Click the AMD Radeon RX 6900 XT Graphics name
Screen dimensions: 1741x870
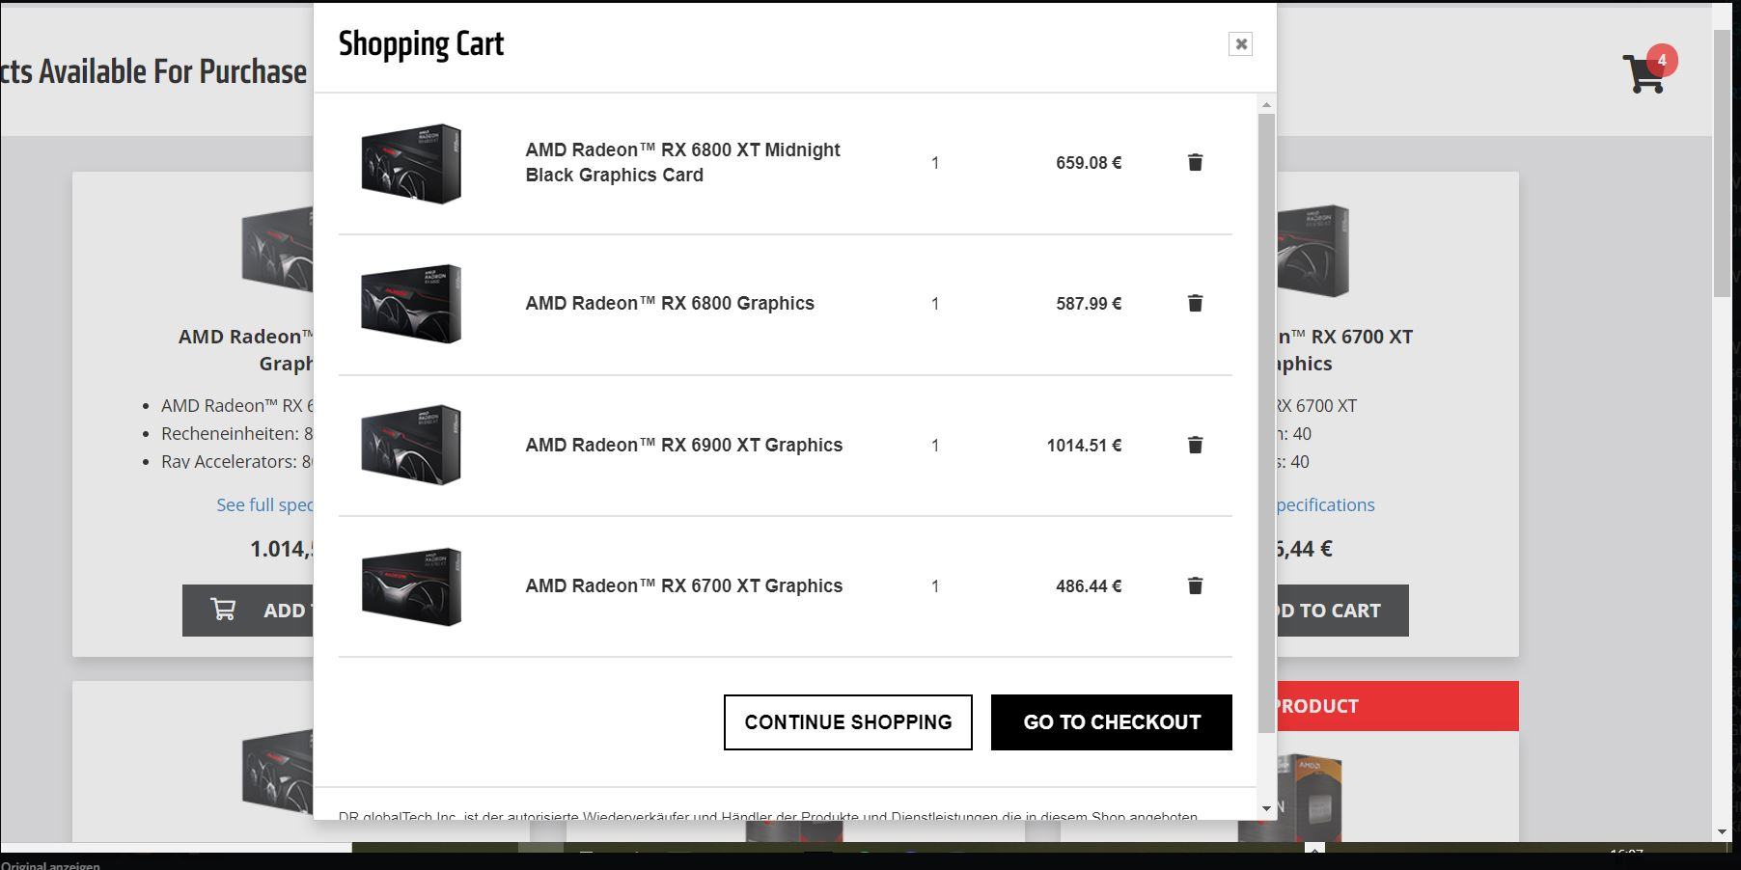(683, 445)
